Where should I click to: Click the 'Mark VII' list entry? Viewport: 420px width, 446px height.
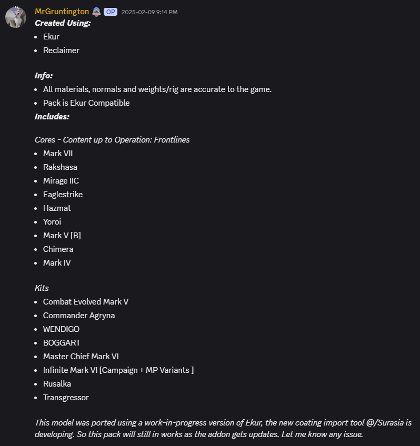[x=57, y=154]
